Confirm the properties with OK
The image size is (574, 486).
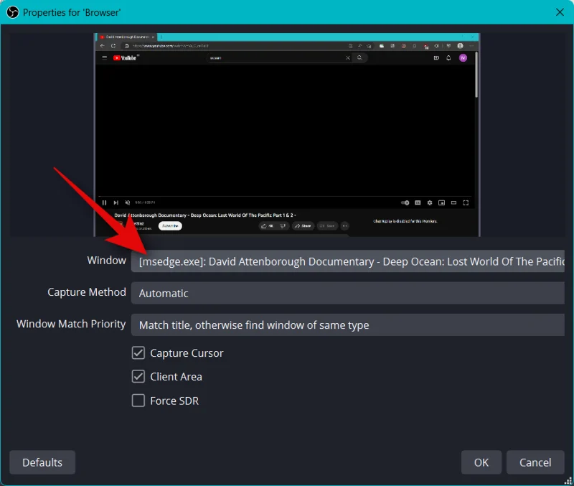pos(481,462)
